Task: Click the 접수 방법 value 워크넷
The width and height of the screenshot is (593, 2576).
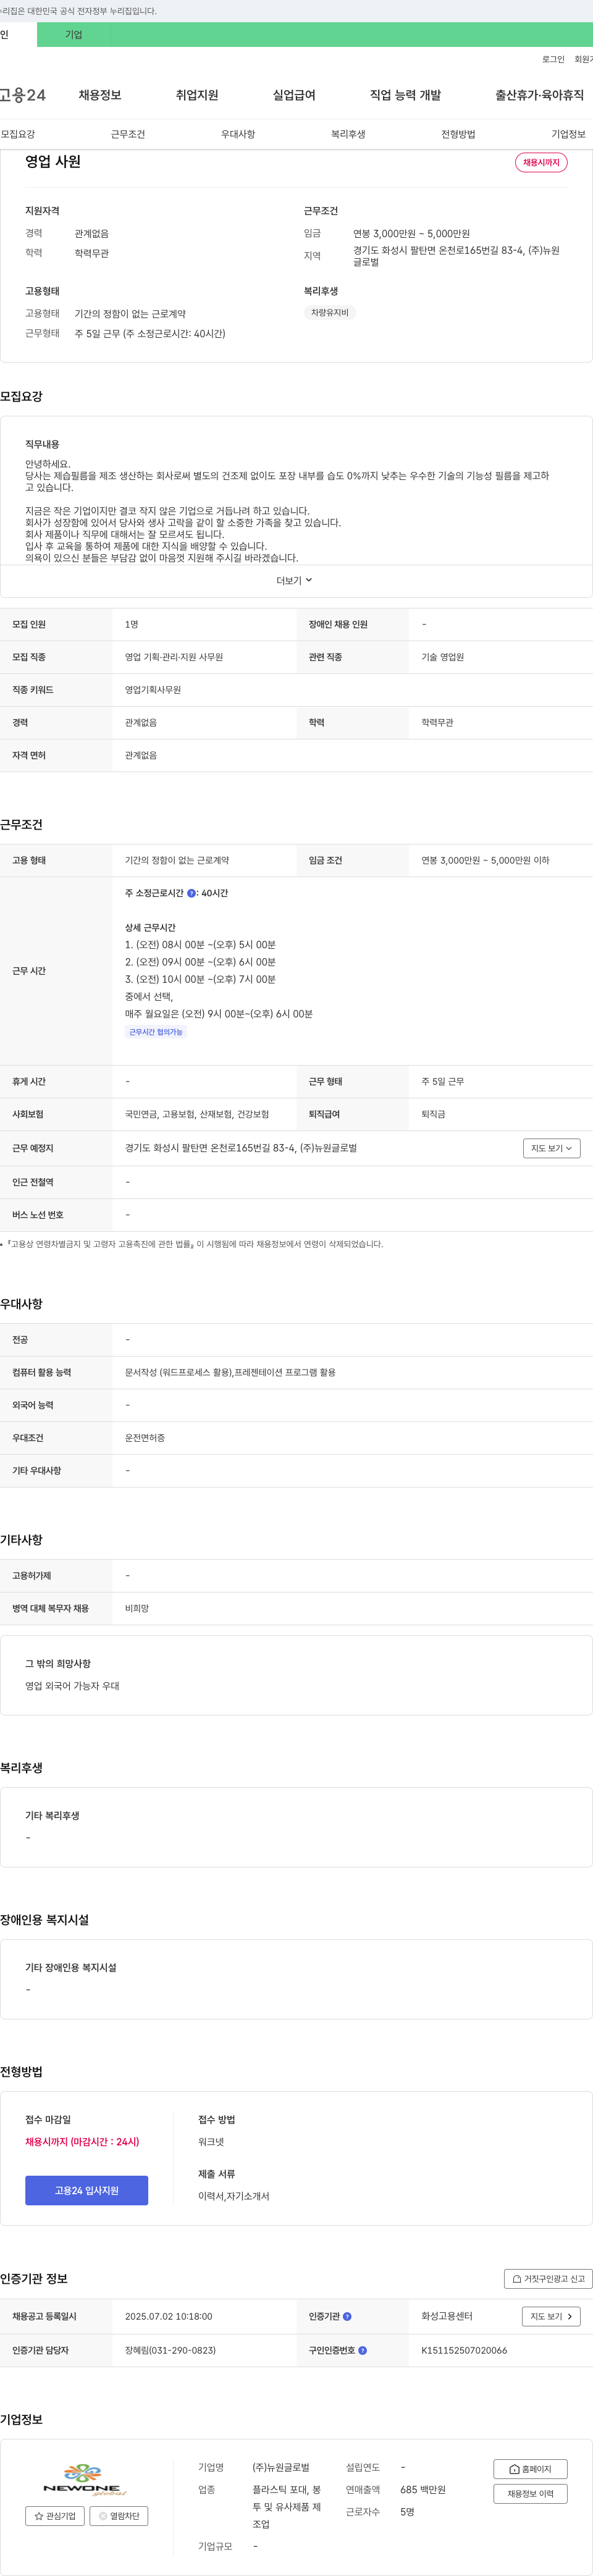Action: (x=211, y=2142)
